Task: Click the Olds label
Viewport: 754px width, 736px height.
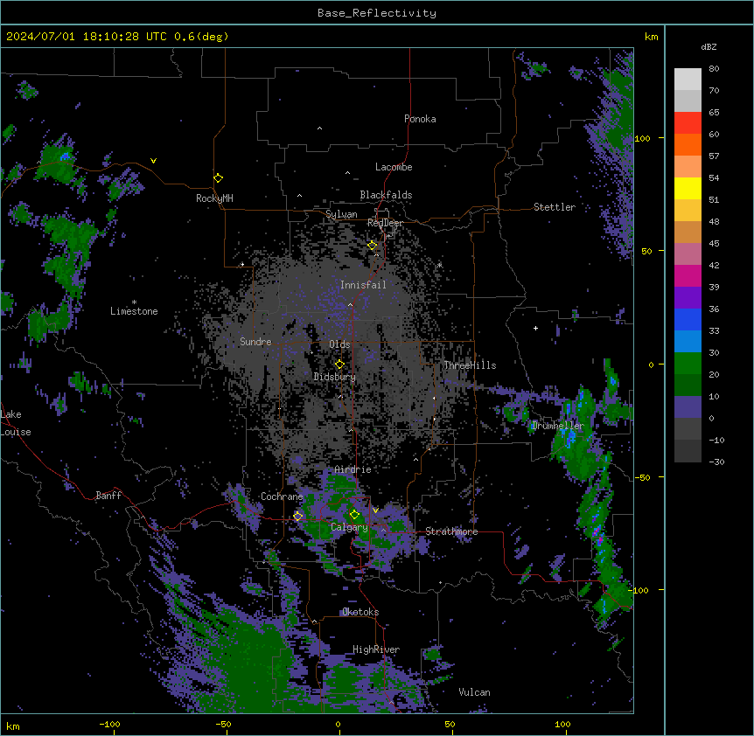Action: (339, 344)
